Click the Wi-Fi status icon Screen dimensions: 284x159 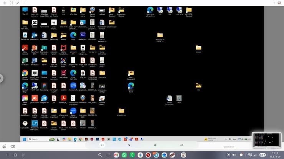click(x=249, y=155)
